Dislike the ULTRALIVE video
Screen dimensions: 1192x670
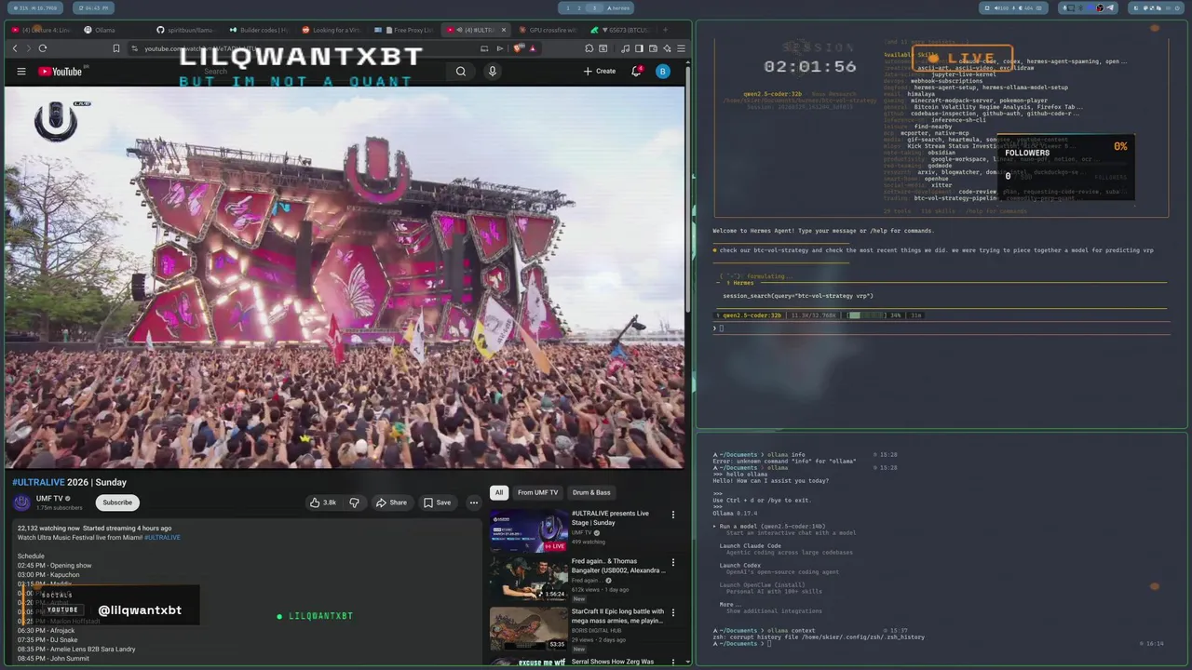[354, 502]
